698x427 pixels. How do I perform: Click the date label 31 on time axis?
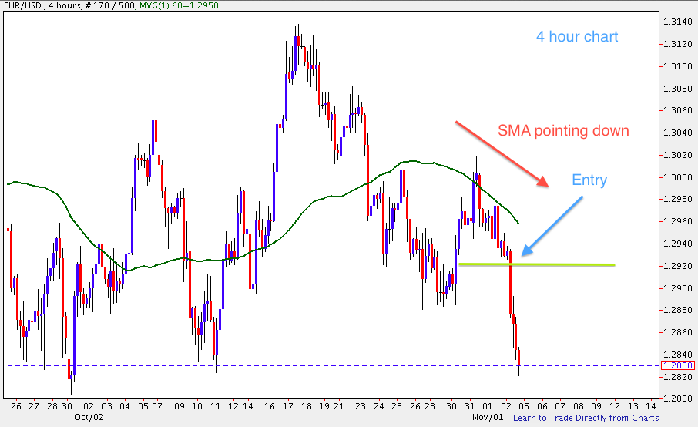coord(470,406)
